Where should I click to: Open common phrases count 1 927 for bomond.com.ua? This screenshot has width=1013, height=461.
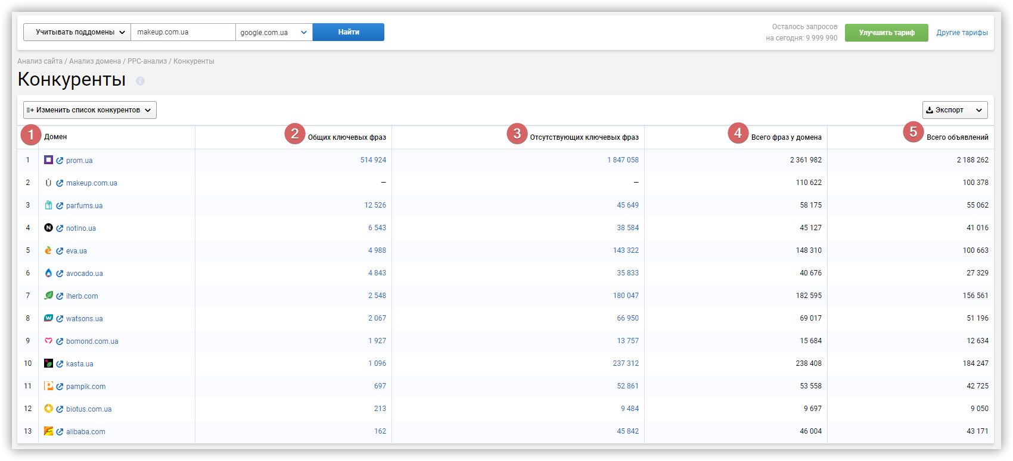pyautogui.click(x=377, y=341)
